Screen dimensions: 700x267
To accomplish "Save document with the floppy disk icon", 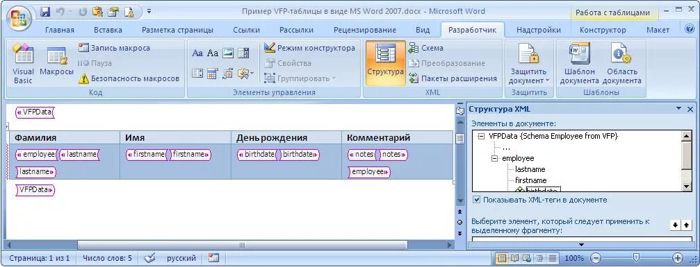I will [44, 11].
